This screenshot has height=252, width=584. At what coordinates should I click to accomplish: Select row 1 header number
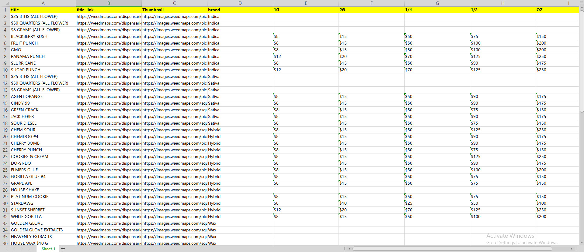[x=5, y=10]
